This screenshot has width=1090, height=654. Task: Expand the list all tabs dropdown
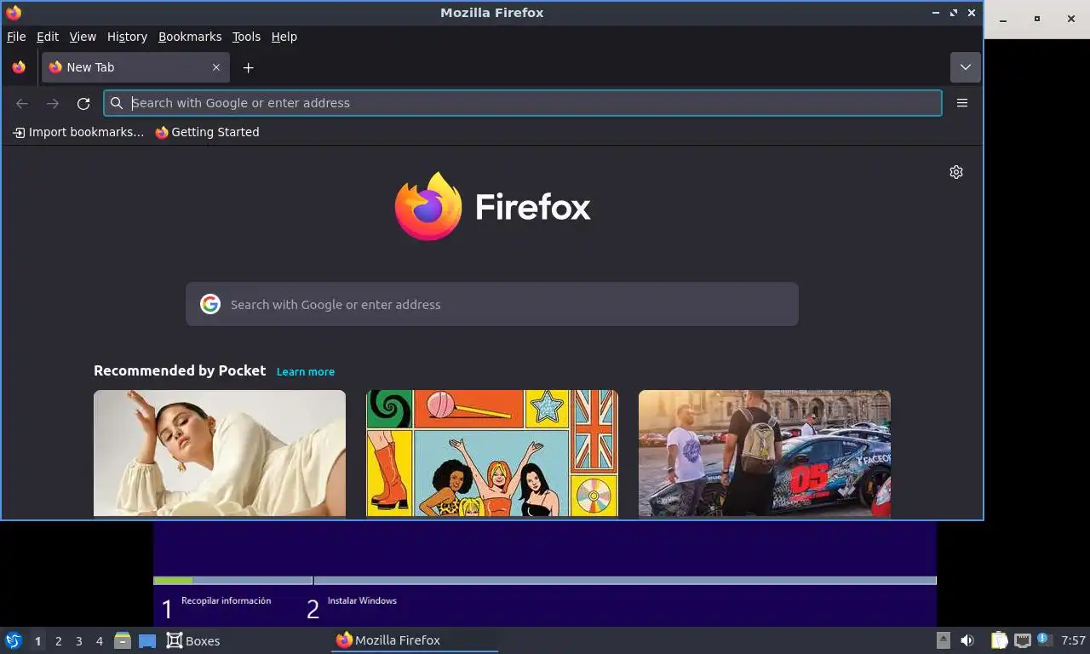point(965,67)
